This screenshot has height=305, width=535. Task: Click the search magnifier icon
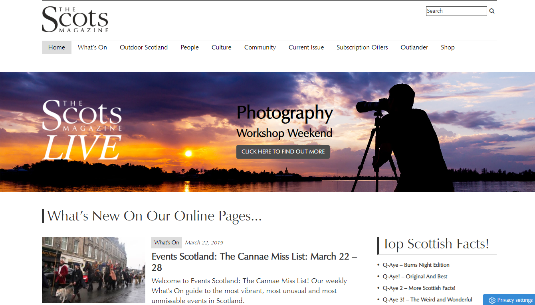pyautogui.click(x=492, y=11)
